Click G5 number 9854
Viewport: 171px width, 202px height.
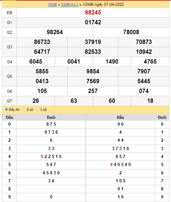pyautogui.click(x=93, y=71)
